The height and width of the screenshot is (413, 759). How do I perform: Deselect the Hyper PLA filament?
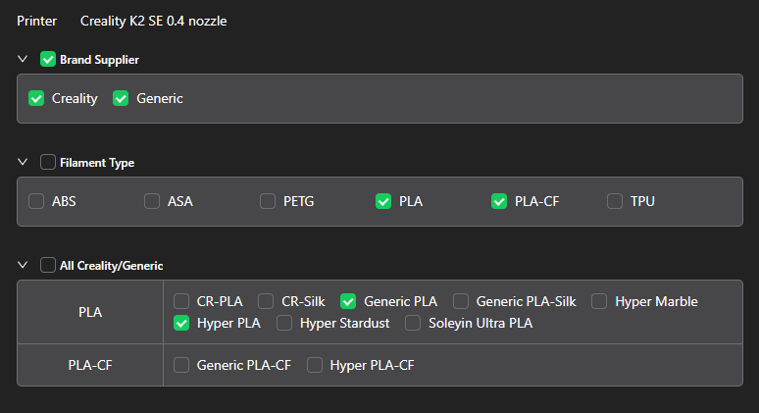tap(181, 323)
